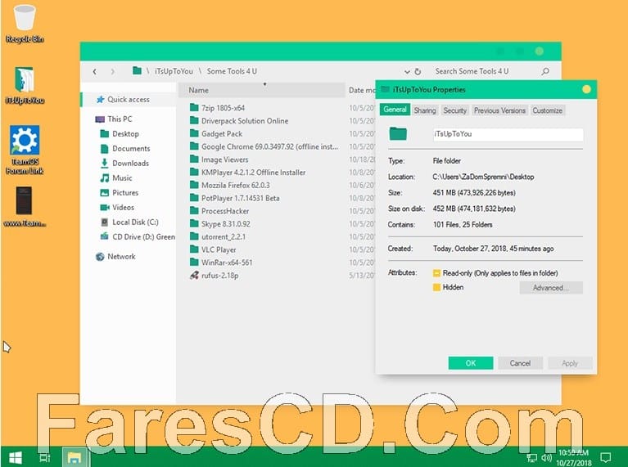Toggle the Read-only attribute checkbox

click(x=436, y=273)
